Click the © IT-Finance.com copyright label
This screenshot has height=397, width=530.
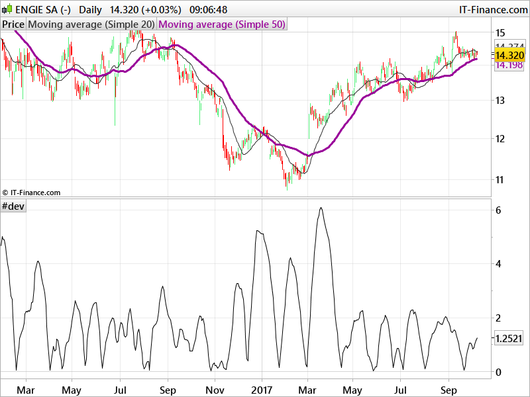(31, 193)
